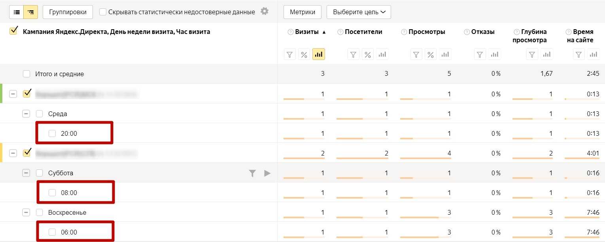
Task: Check the Итого и средние checkbox
Action: click(26, 74)
